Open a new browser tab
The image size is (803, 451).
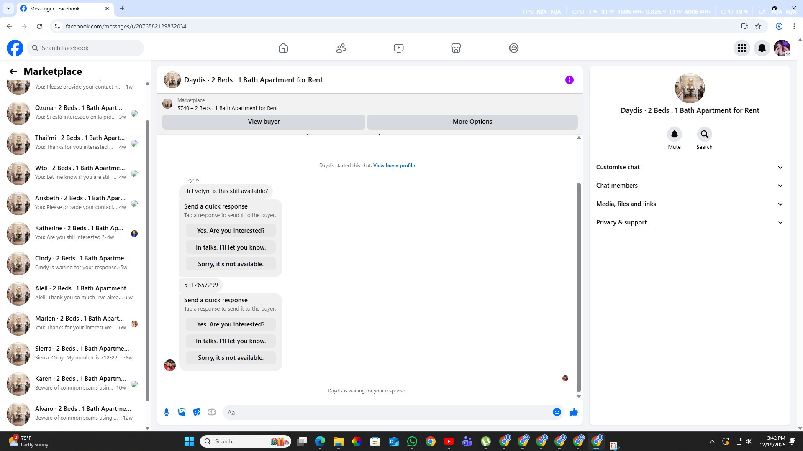click(x=122, y=8)
